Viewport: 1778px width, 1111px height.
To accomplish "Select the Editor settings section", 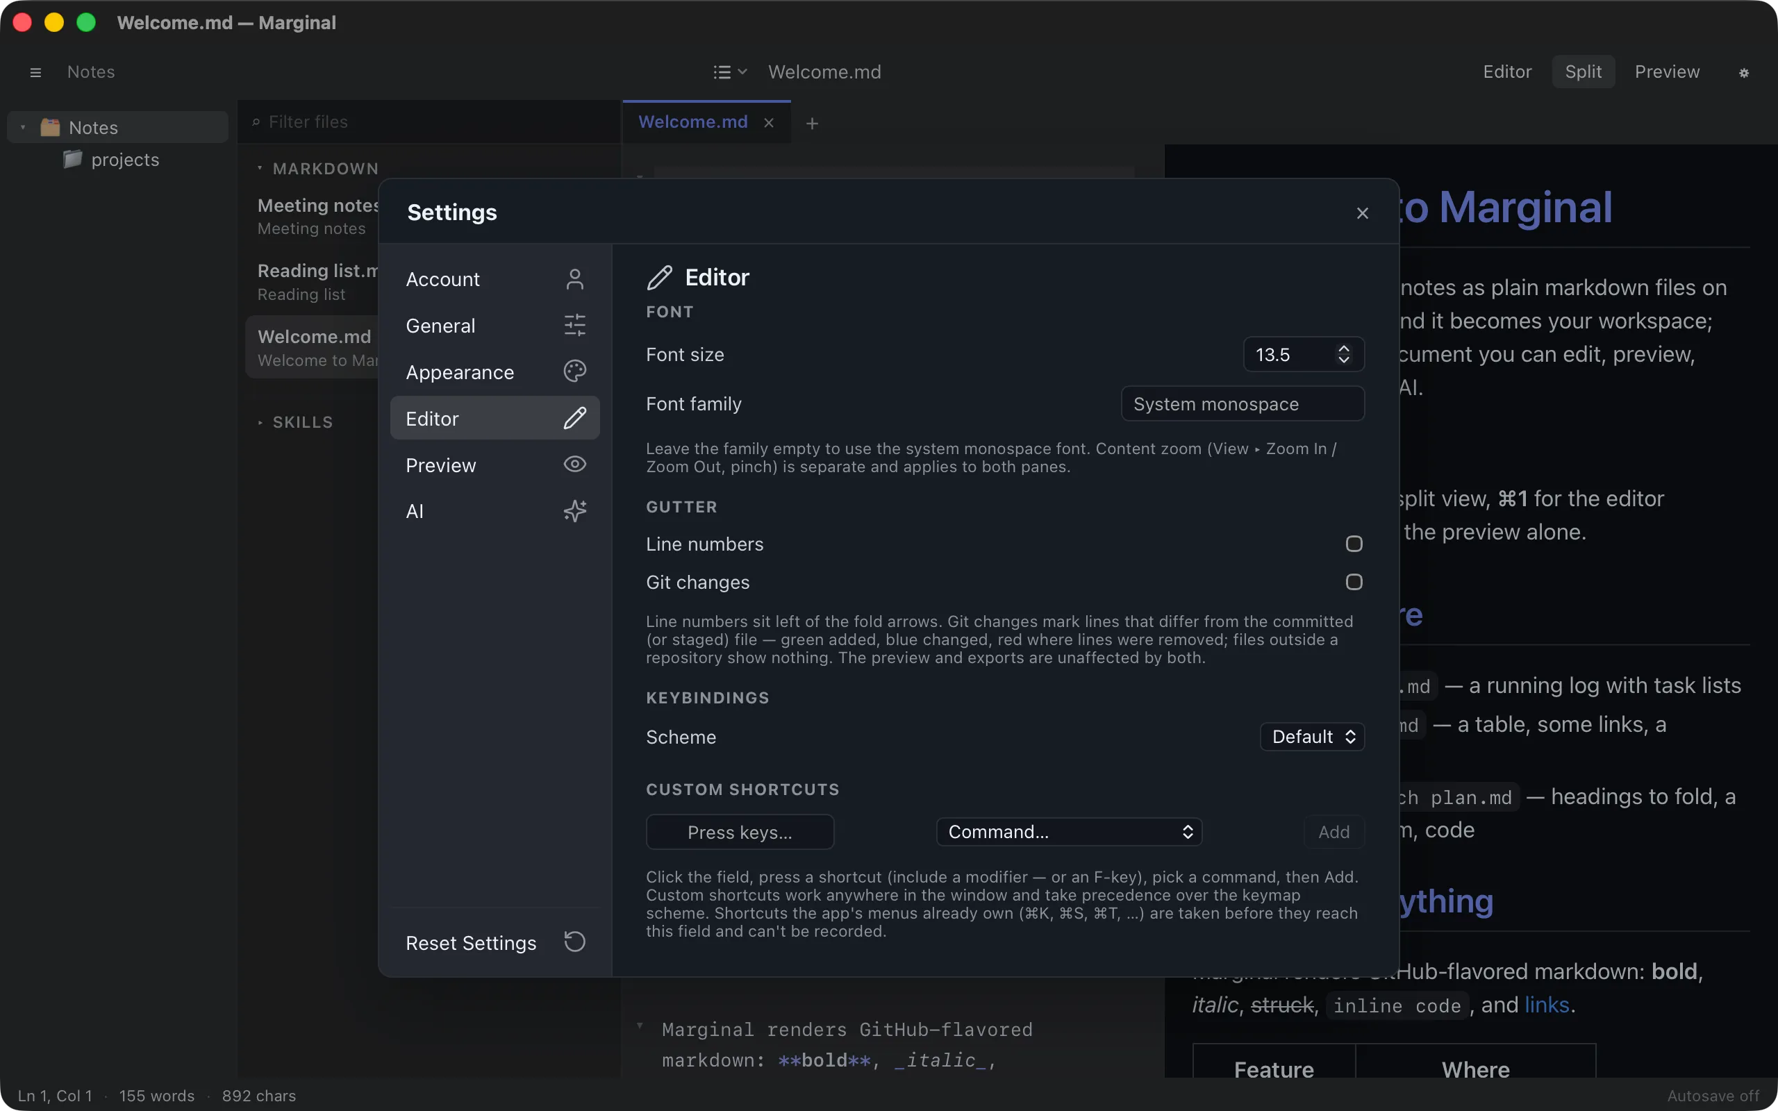I will coord(495,418).
